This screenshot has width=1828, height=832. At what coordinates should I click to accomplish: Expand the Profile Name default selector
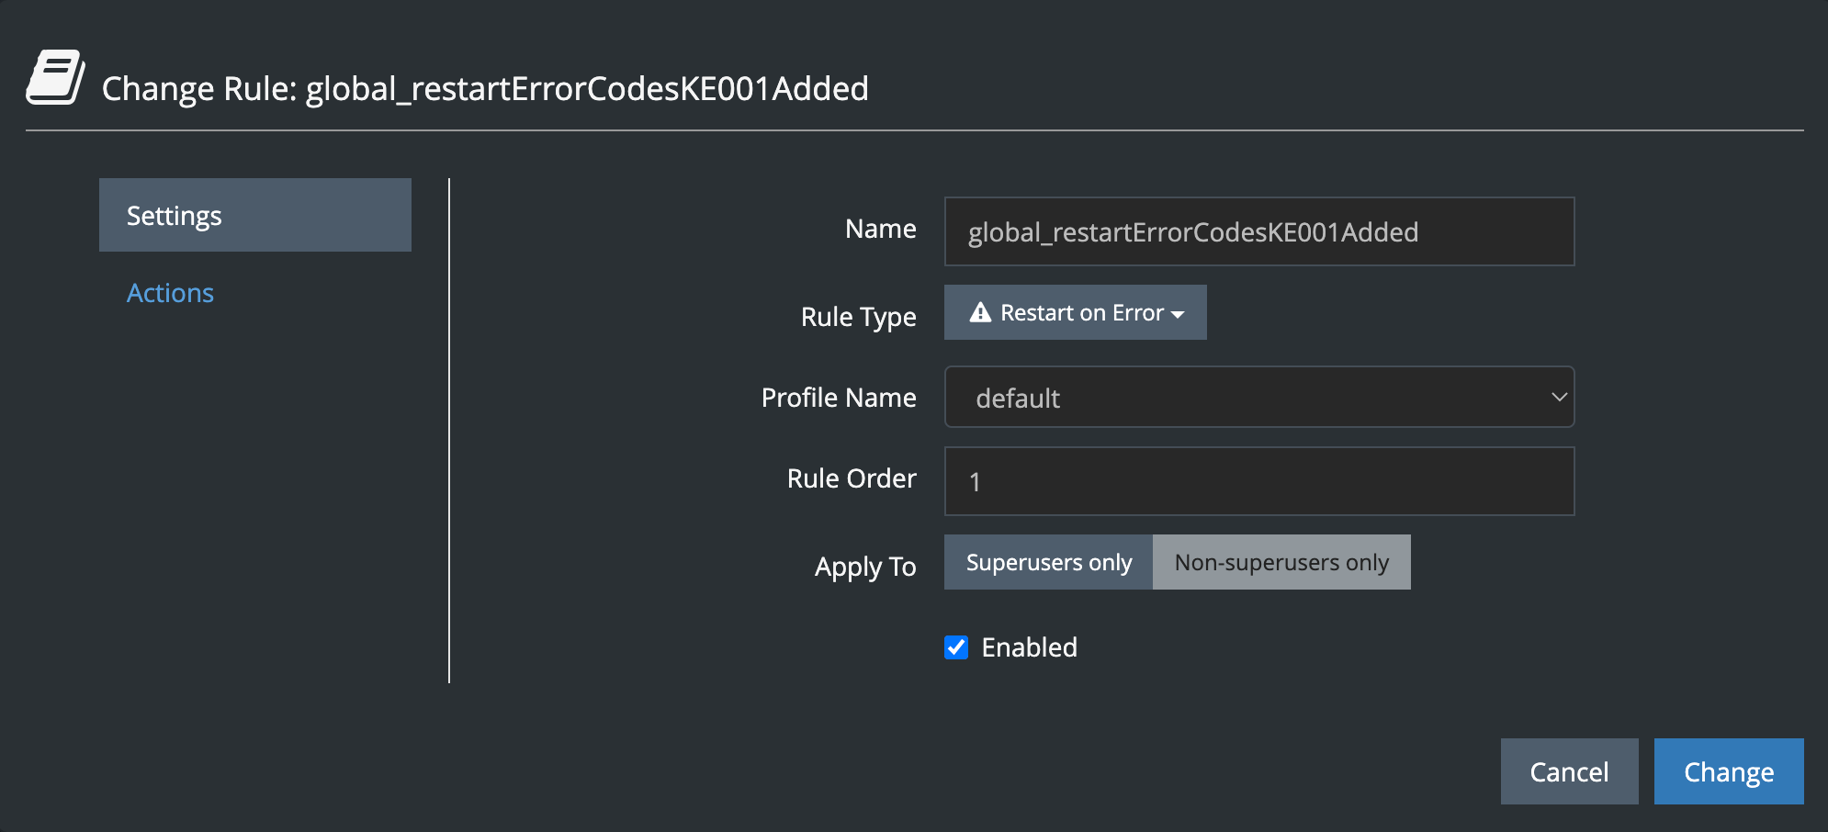coord(1258,398)
